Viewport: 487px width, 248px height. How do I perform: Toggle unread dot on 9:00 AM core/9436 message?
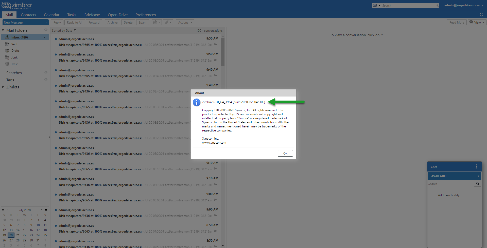(x=56, y=210)
